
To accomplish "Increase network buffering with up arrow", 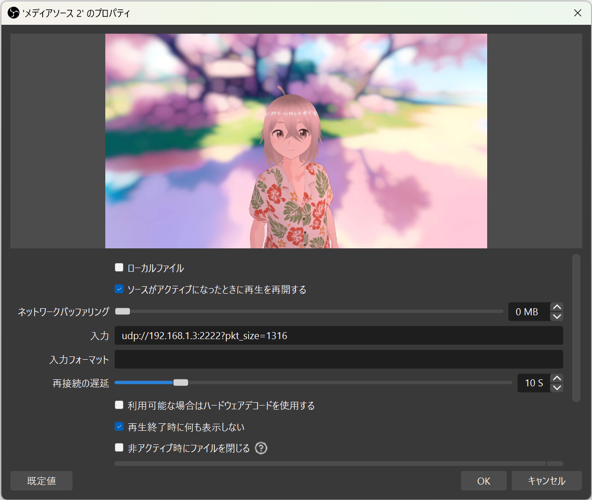I will [x=556, y=306].
